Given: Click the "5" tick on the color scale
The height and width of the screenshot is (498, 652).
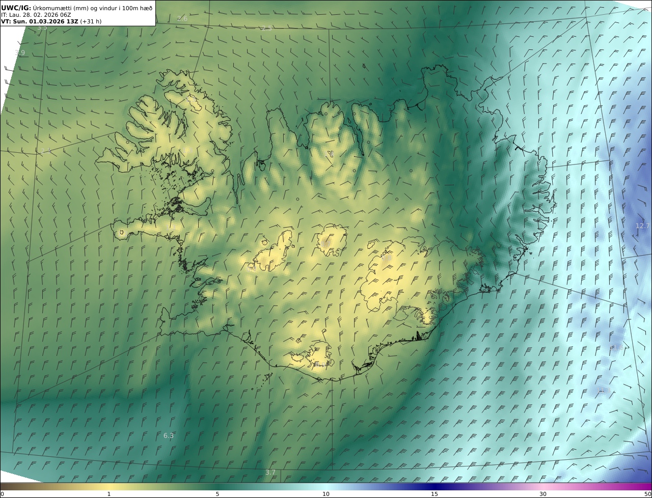Looking at the screenshot, I should click(x=218, y=494).
